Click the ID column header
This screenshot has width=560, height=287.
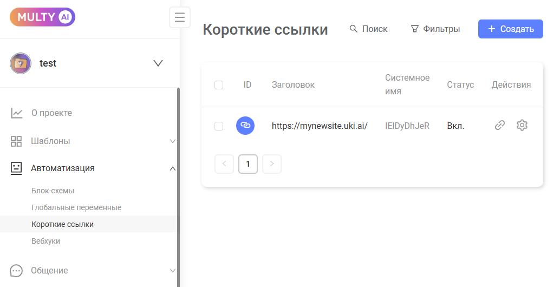point(248,85)
